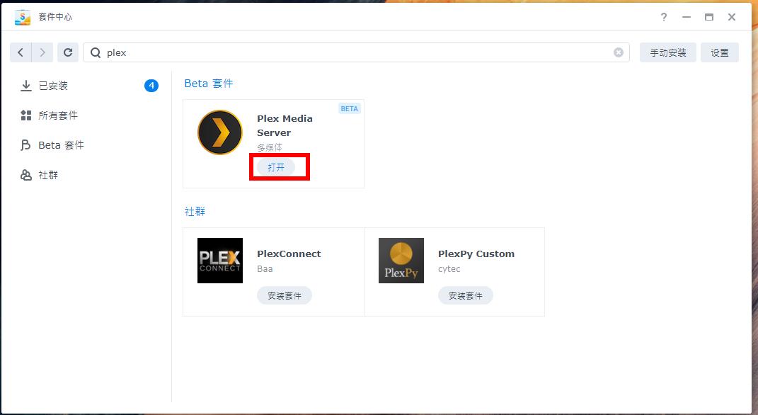Click the Plex Media Server title
Image resolution: width=758 pixels, height=415 pixels.
tap(285, 125)
